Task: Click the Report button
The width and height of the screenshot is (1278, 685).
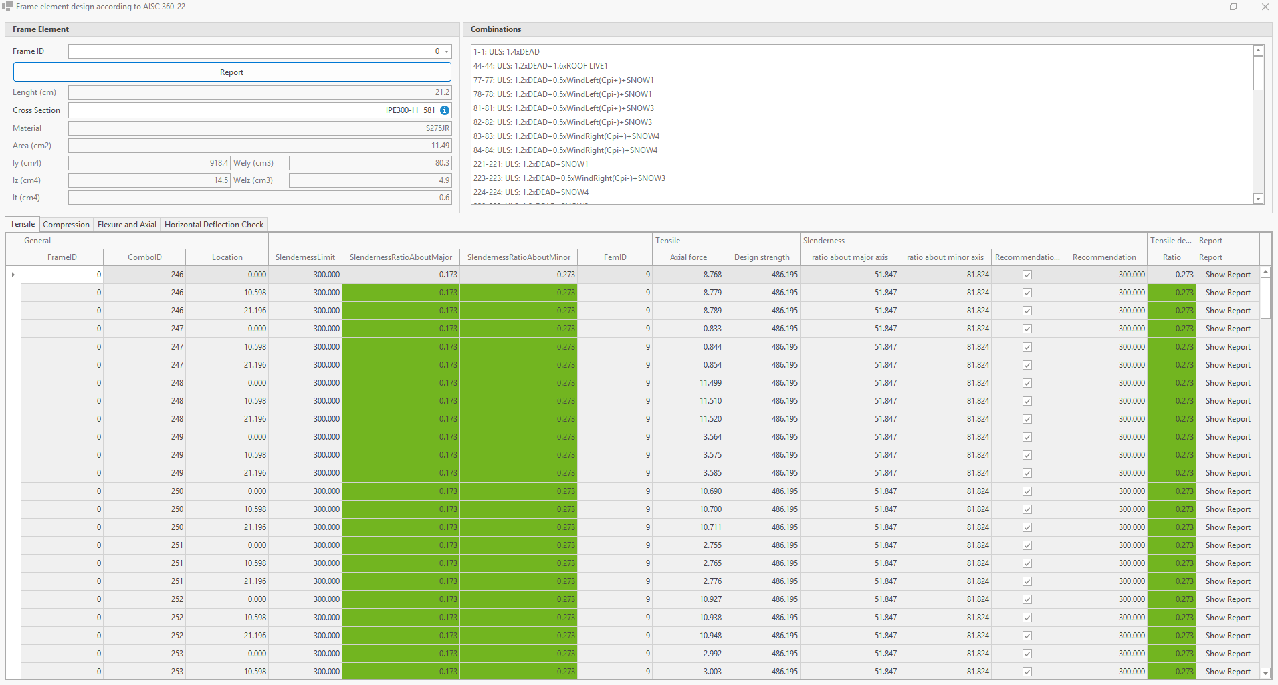Action: [232, 72]
